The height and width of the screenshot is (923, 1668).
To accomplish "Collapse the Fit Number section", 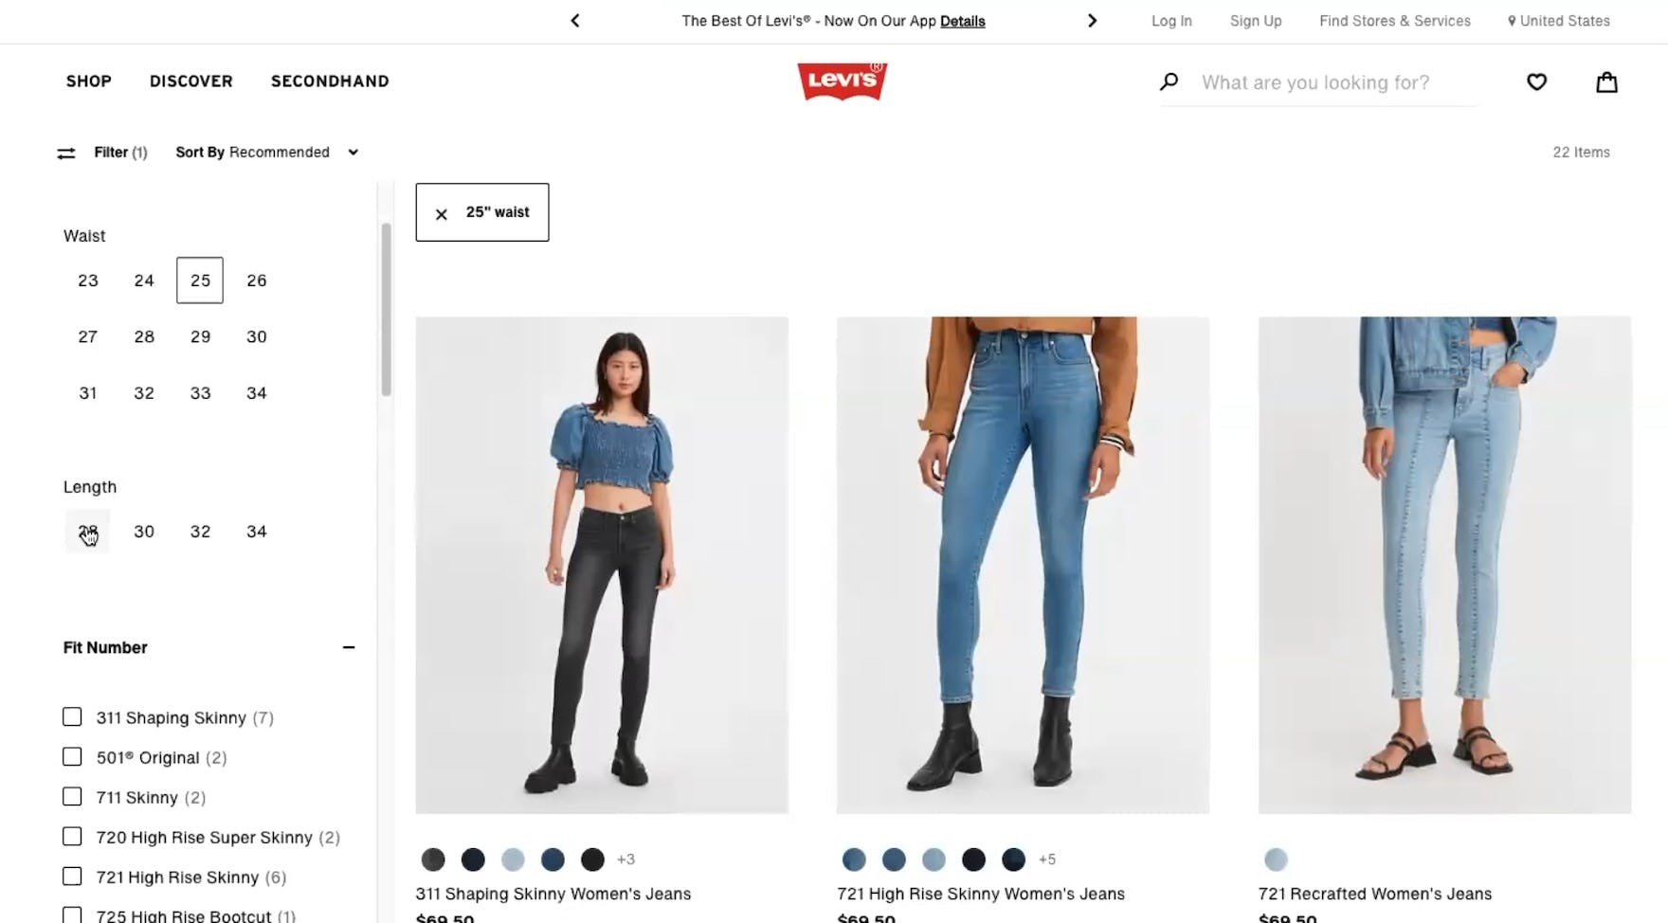I will (x=349, y=647).
